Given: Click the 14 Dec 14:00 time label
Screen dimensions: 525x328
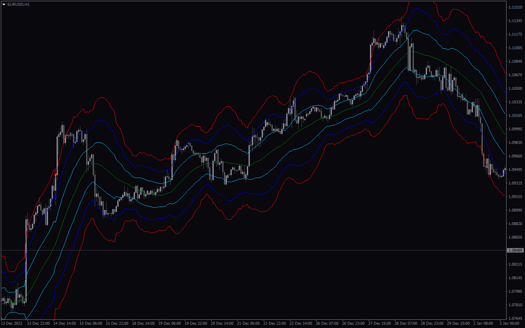Looking at the screenshot, I should [65, 323].
